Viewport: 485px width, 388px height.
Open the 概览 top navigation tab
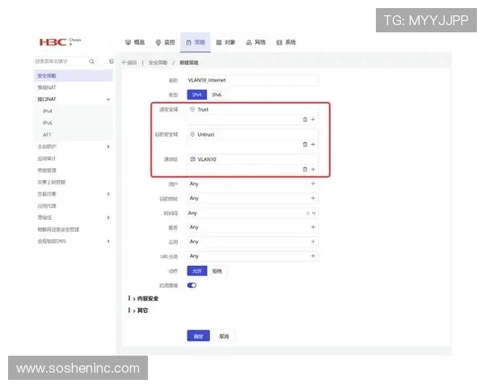click(x=135, y=42)
